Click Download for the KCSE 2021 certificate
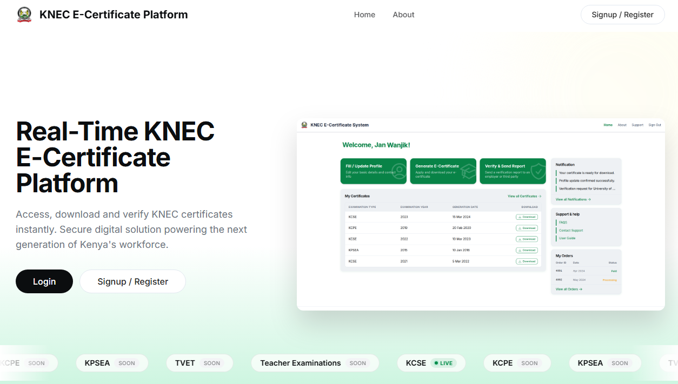This screenshot has height=384, width=678. tap(527, 261)
